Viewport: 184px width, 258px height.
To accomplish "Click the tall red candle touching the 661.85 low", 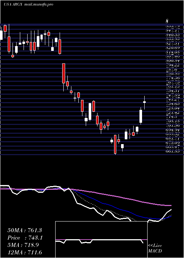I will [x=115, y=144].
